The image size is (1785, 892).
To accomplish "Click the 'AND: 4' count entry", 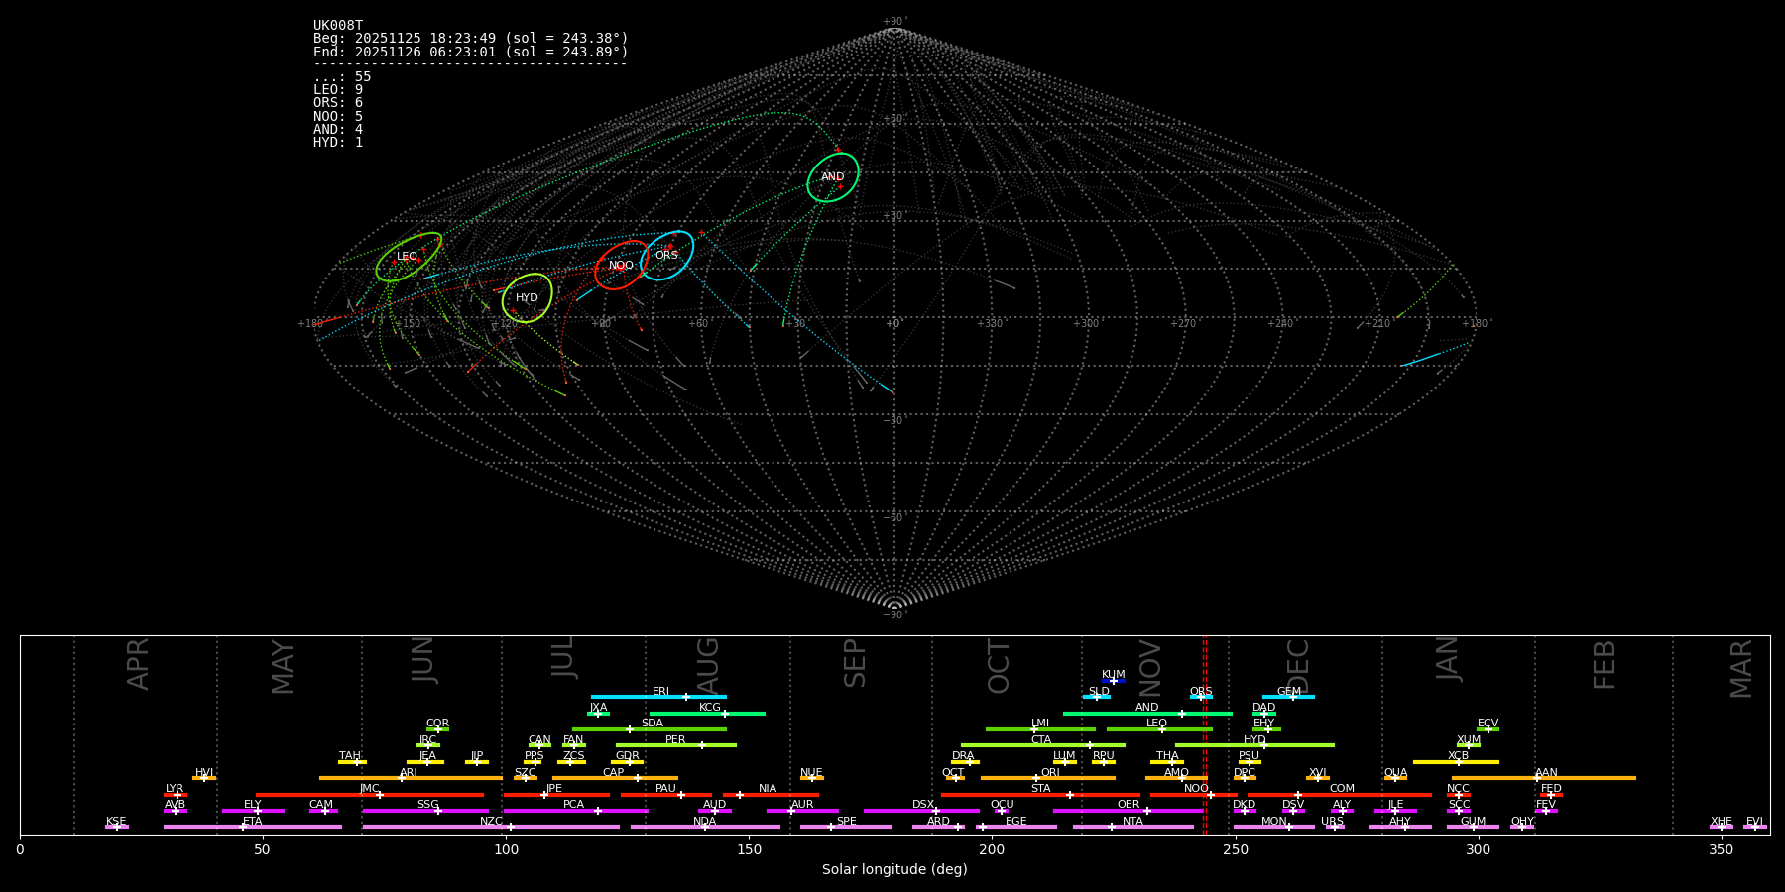I will [338, 130].
